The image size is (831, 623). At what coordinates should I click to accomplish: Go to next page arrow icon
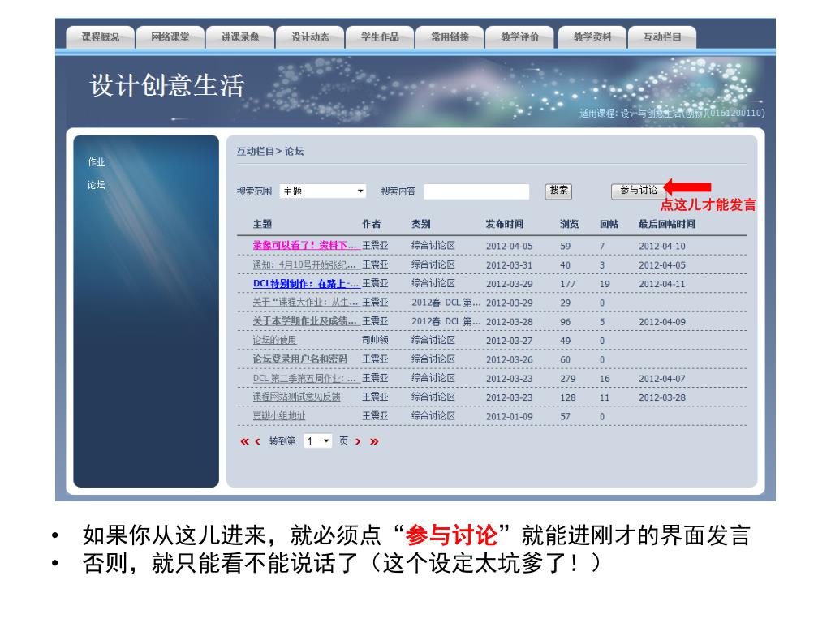tap(358, 441)
